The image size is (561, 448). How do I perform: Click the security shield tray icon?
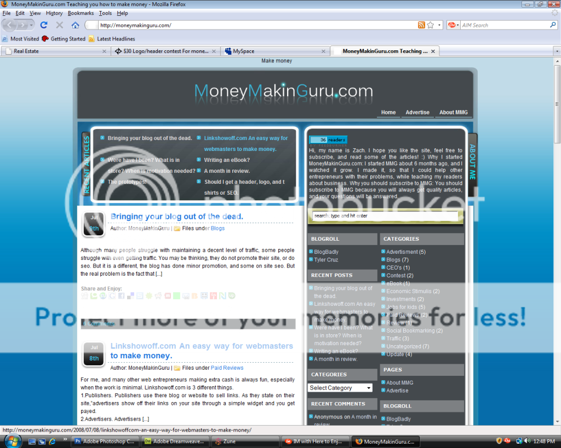pyautogui.click(x=499, y=441)
